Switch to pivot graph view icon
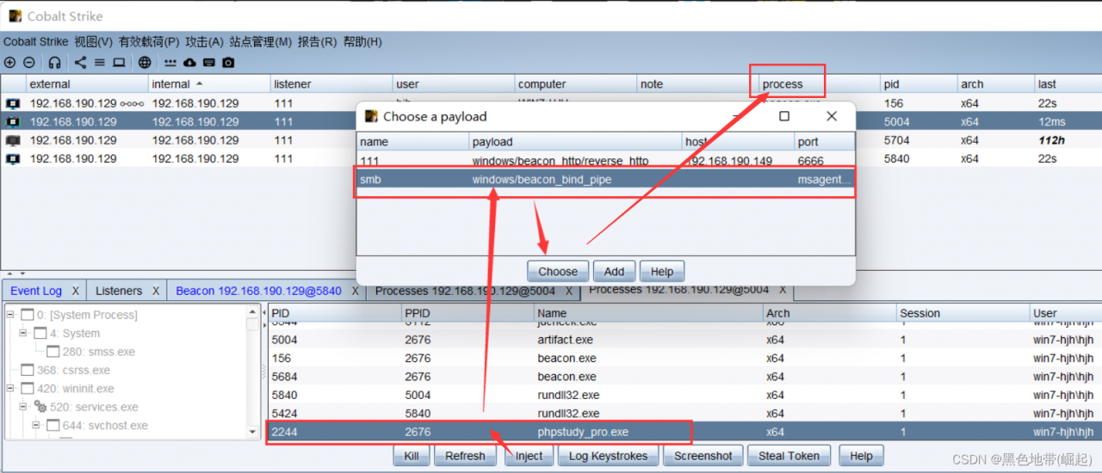Viewport: 1102px width, 473px height. 80,63
